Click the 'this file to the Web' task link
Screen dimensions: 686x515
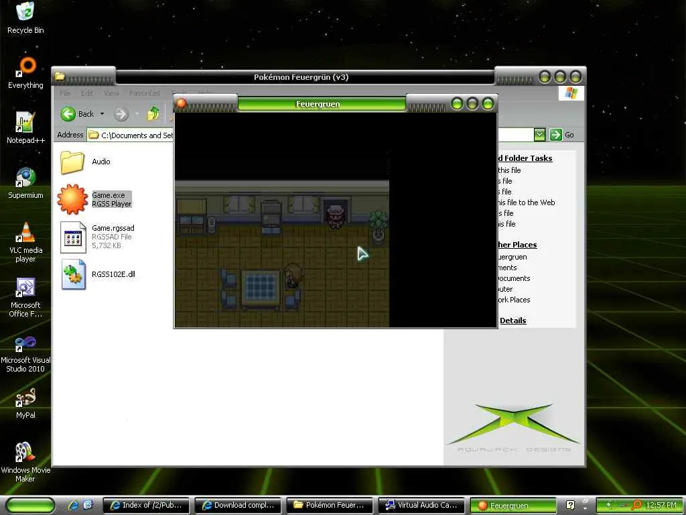pos(527,203)
